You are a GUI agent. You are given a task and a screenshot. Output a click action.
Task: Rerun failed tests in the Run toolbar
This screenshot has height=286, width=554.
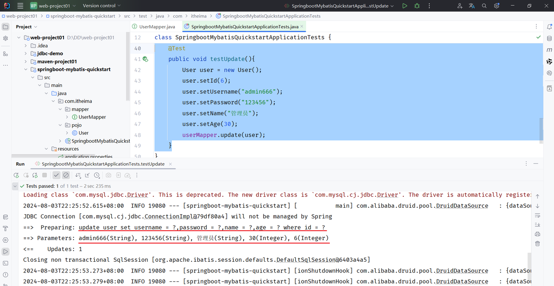tap(26, 175)
